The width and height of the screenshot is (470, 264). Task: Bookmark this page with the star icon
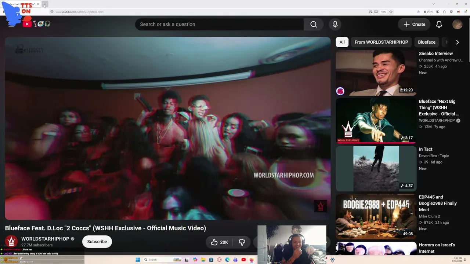(x=391, y=12)
